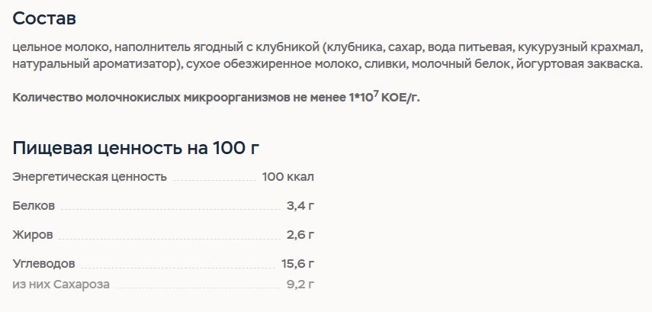
Task: Click the Состав heading
Action: [44, 19]
